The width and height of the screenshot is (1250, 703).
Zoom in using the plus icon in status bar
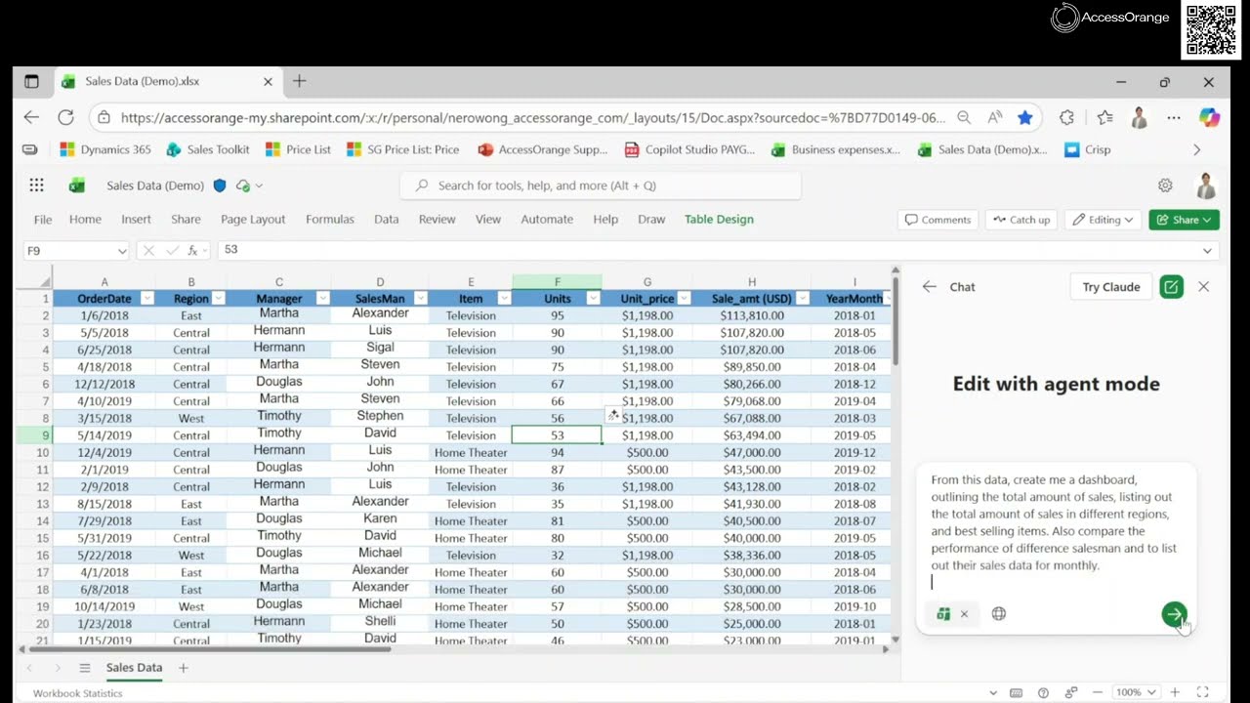[1174, 692]
